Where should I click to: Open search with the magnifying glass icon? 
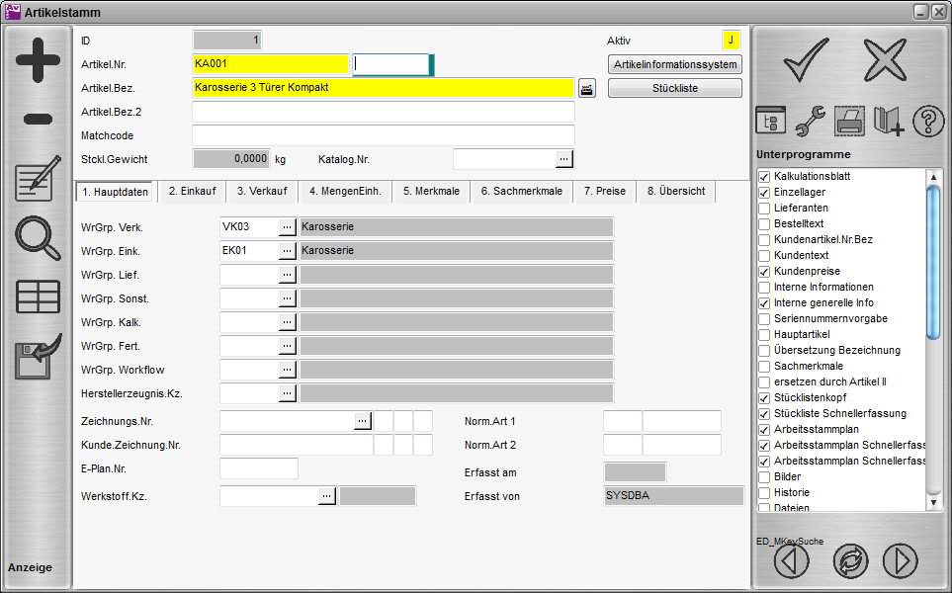coord(38,238)
